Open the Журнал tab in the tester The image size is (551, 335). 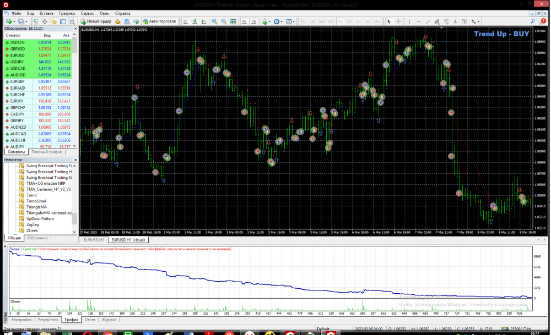coord(109,320)
